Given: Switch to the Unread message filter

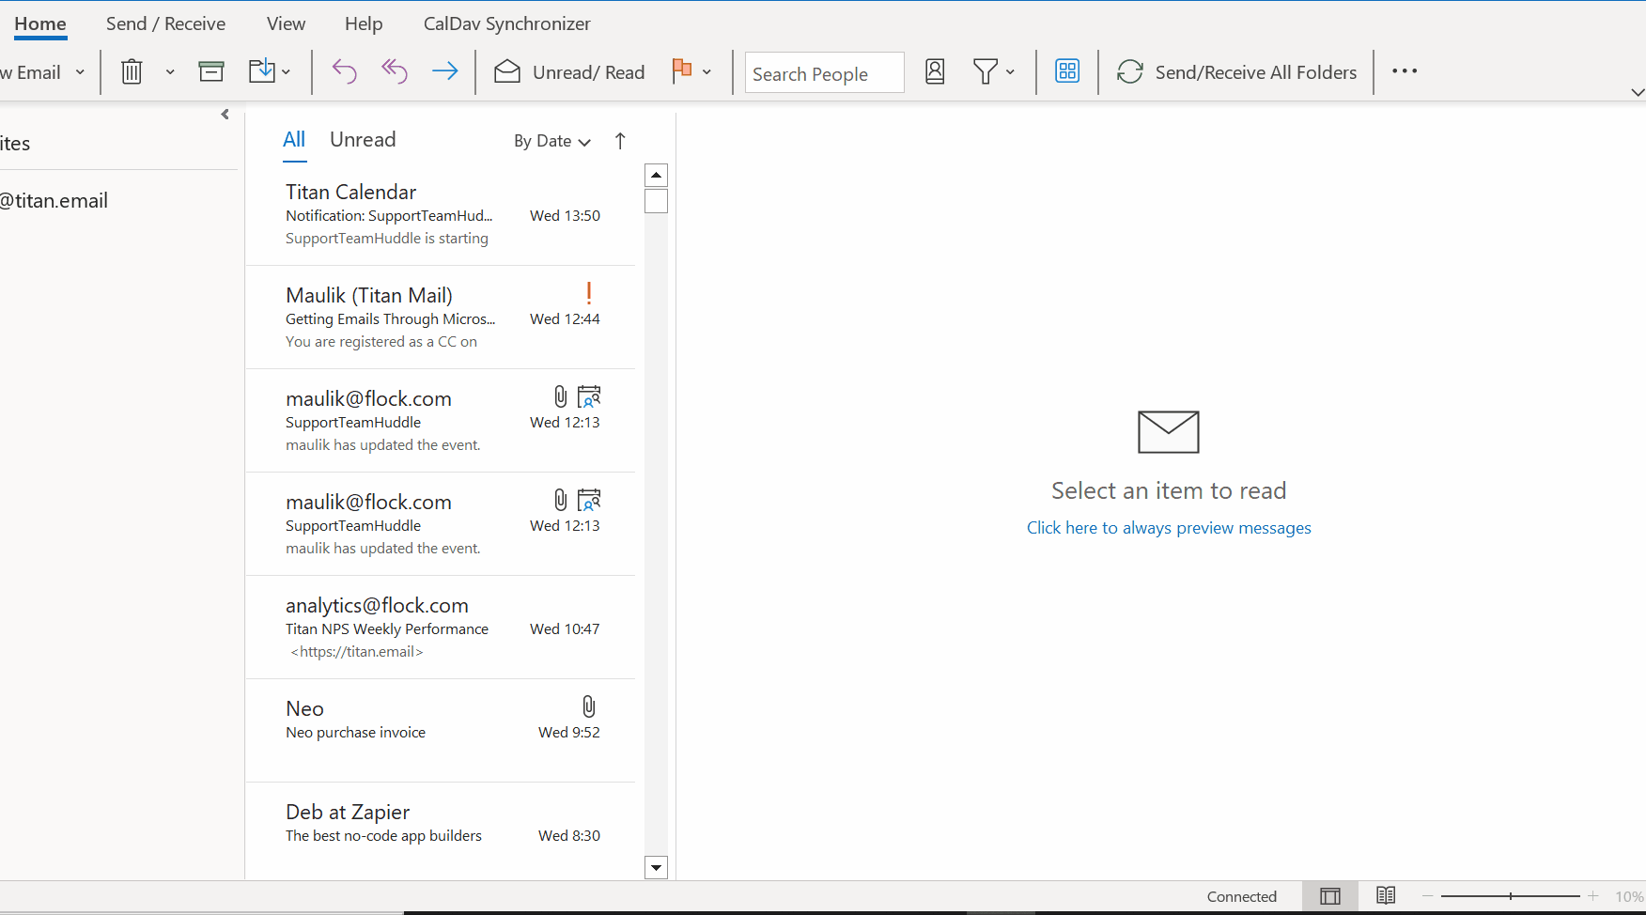Looking at the screenshot, I should pos(363,139).
